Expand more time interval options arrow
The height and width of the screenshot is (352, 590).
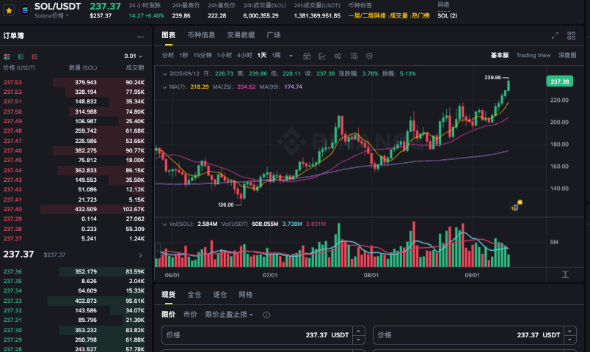point(291,56)
